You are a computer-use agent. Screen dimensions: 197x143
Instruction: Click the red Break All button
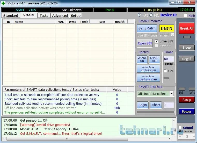(187, 28)
